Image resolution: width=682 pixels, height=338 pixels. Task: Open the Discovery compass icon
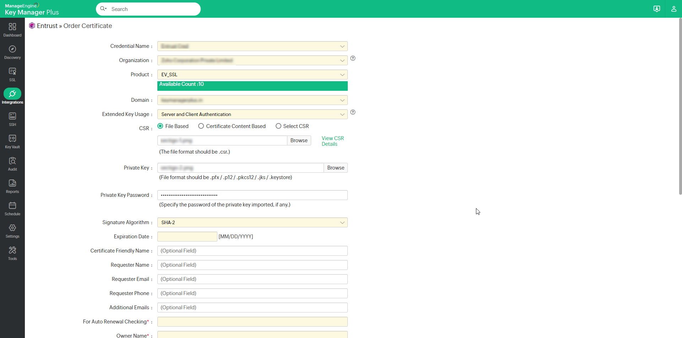tap(12, 49)
